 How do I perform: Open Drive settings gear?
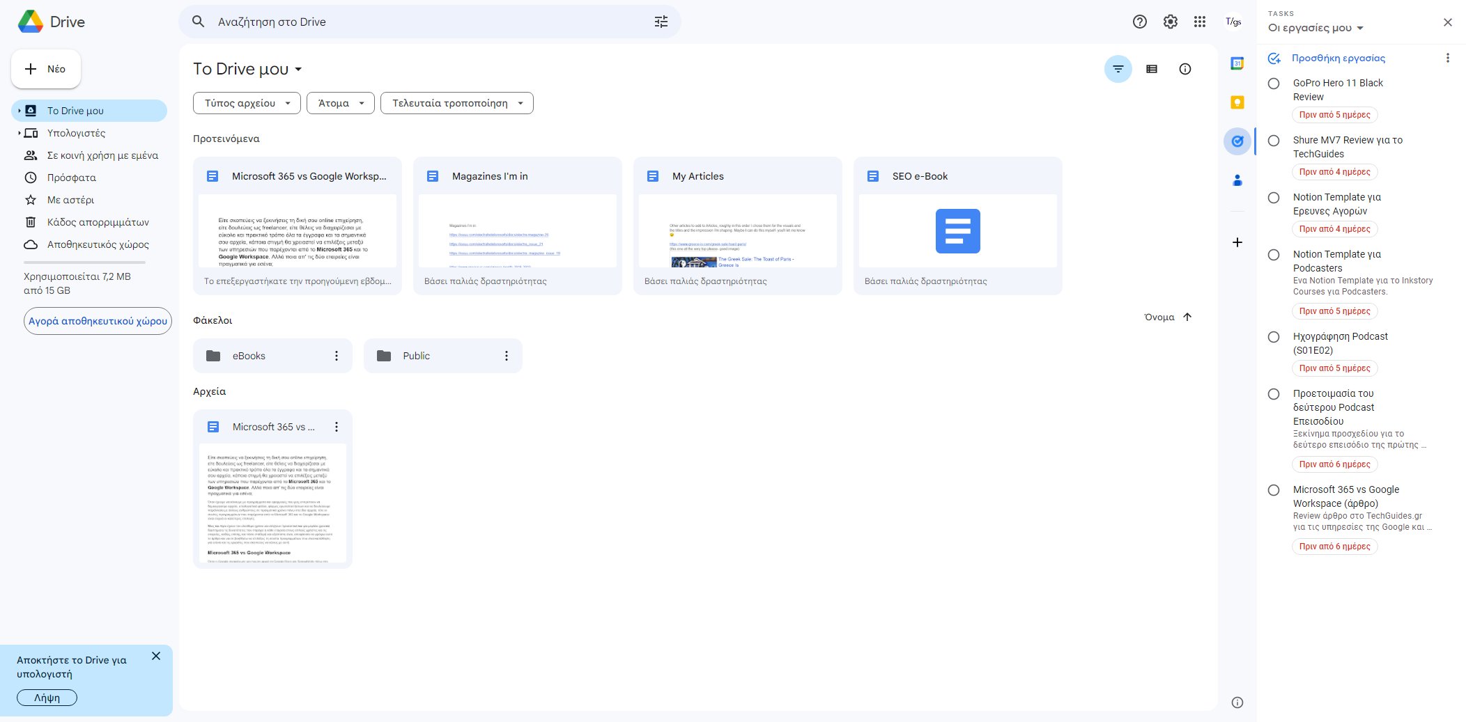(1170, 22)
